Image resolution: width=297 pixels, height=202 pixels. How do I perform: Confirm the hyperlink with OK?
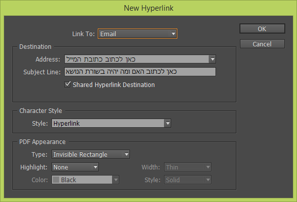(x=262, y=28)
